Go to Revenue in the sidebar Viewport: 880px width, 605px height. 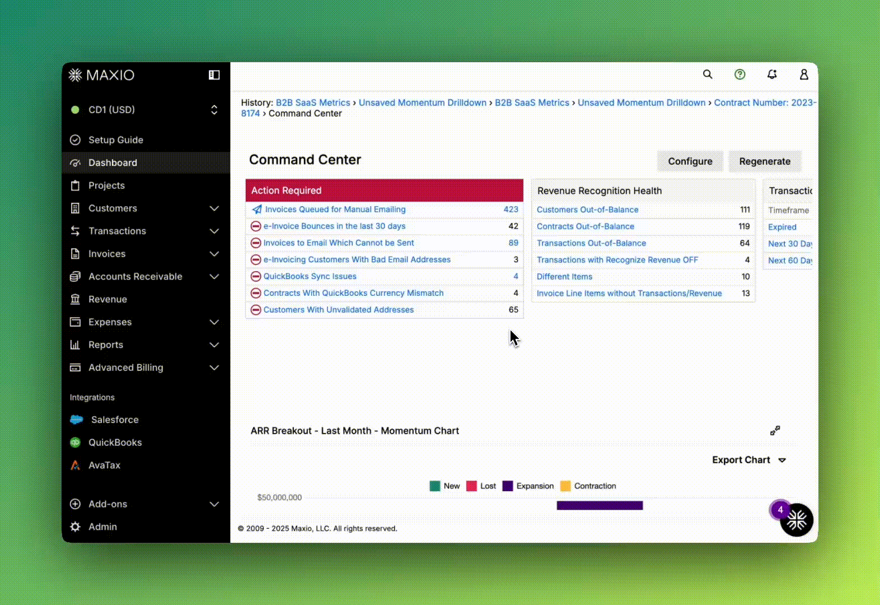[107, 299]
